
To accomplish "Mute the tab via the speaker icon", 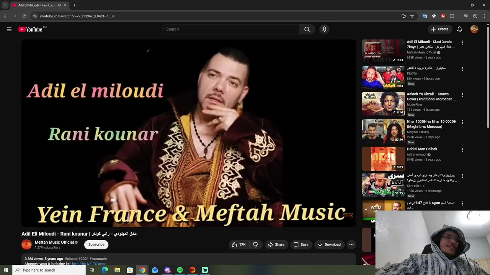I will tap(59, 5).
